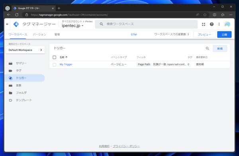Click the 数秒前 last-updated cell

pyautogui.click(x=200, y=64)
